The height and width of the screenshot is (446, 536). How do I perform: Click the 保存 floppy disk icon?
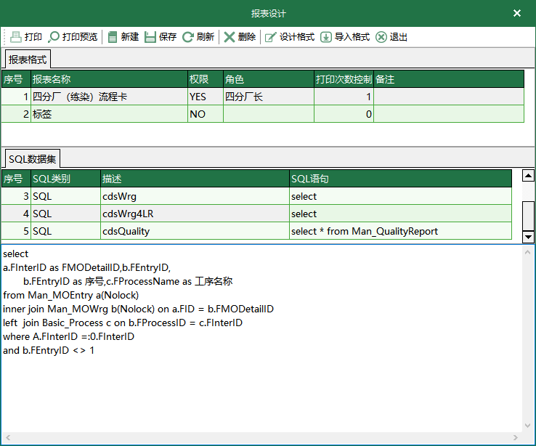click(x=150, y=37)
